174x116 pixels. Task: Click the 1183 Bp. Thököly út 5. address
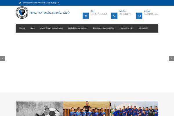99,14
